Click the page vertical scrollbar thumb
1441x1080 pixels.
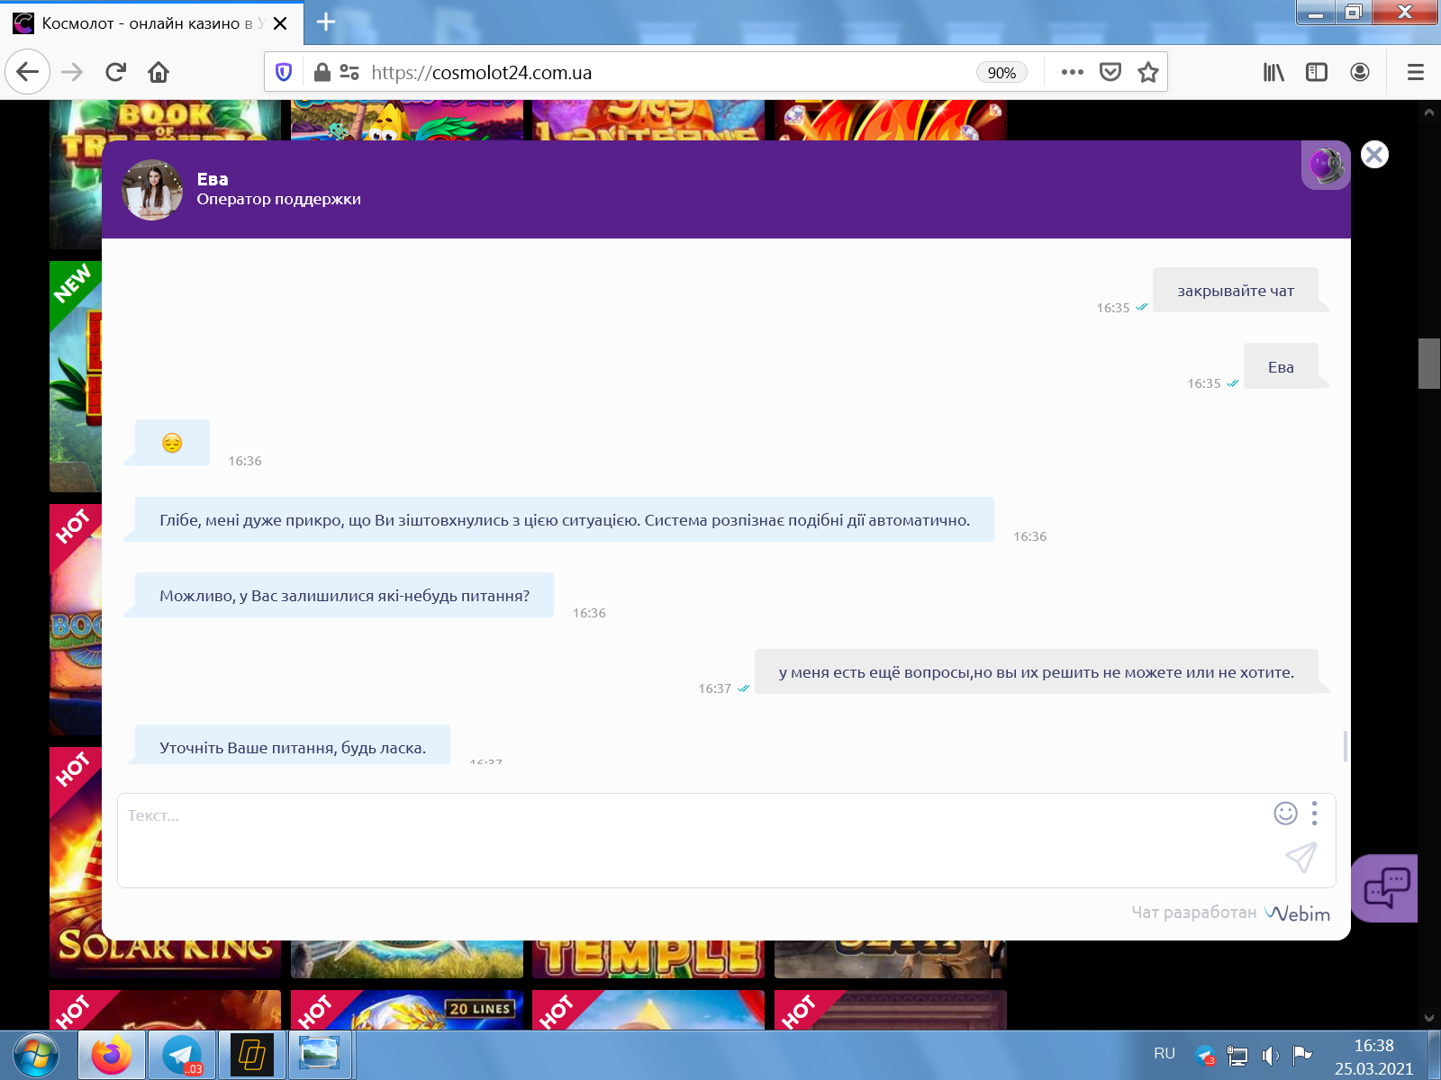pos(1429,364)
